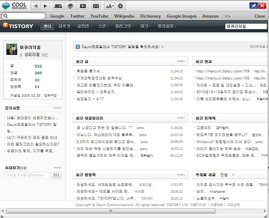This screenshot has width=269, height=218.
Task: Click the 이용약관 footer link
Action: (216, 205)
